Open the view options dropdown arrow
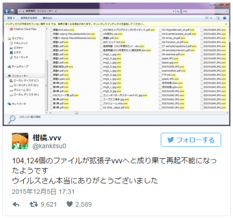Viewport: 233px width, 218px height. (211, 18)
